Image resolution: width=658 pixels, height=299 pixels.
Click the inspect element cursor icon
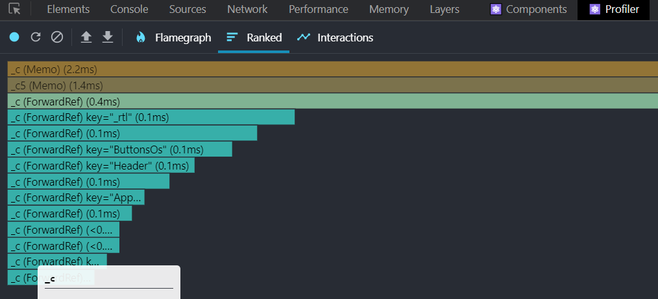(15, 9)
